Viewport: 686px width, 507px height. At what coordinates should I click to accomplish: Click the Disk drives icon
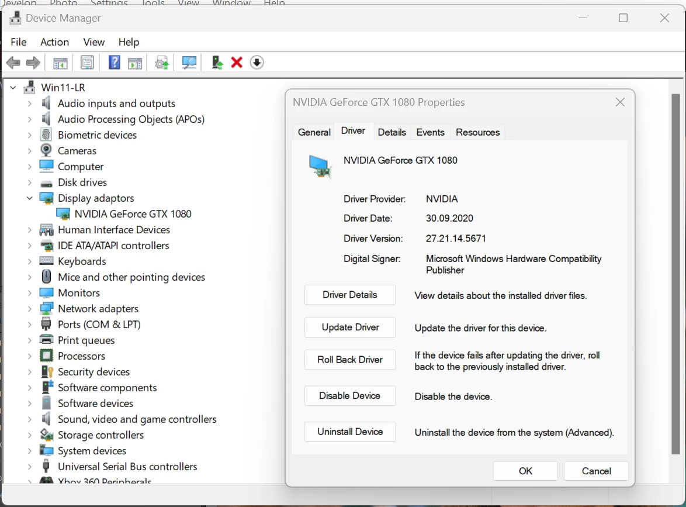pos(46,183)
